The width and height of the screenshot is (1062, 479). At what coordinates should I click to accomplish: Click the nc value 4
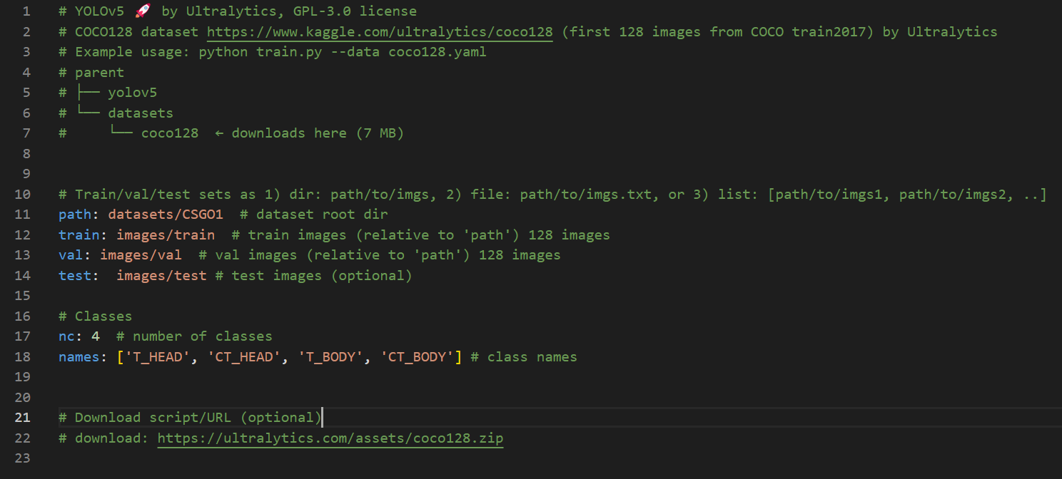click(96, 336)
